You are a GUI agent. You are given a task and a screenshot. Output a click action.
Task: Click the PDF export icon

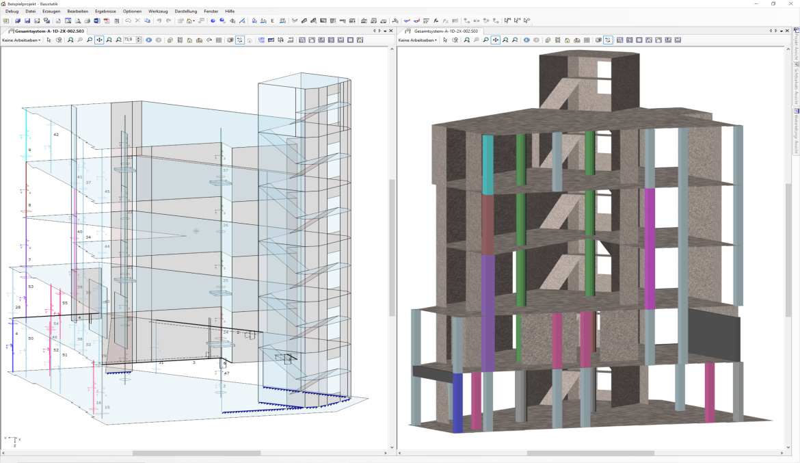[x=107, y=21]
